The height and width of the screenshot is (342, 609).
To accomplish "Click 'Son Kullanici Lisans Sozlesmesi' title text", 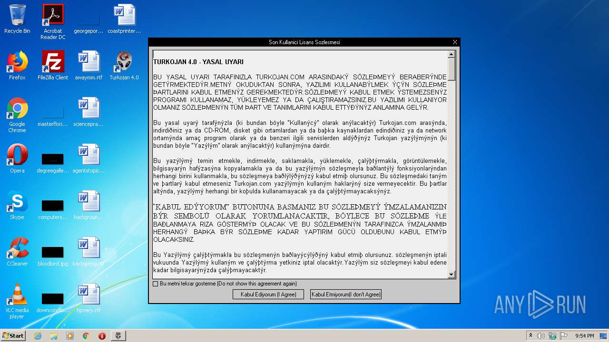I will tap(304, 42).
